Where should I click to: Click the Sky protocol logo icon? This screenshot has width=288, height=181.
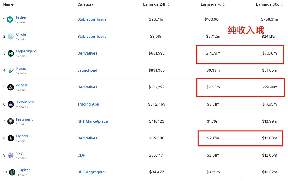pyautogui.click(x=11, y=155)
